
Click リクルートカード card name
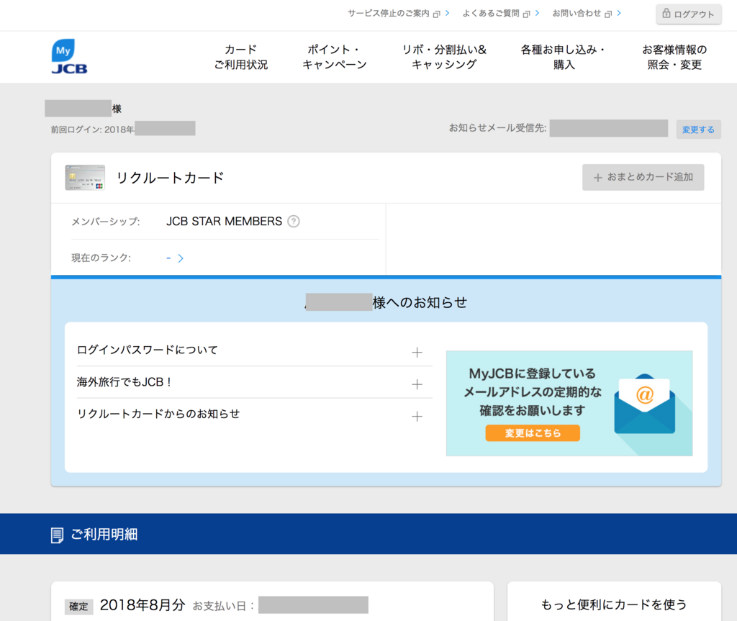170,178
